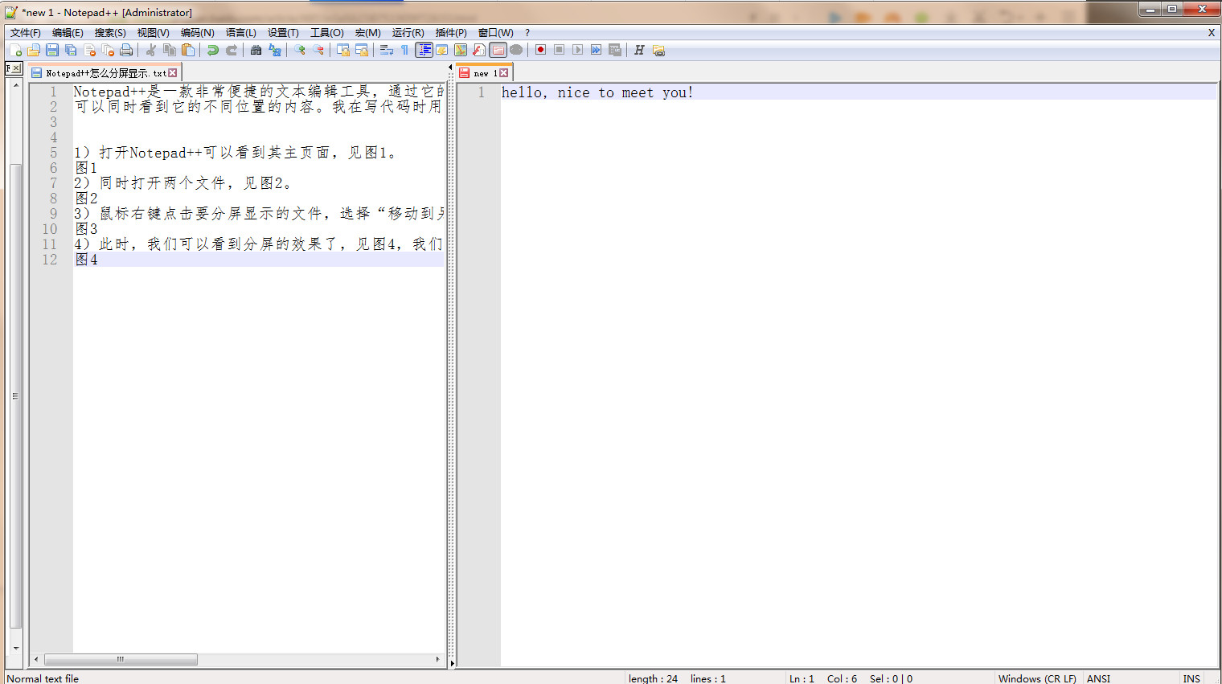
Task: Close the document via menu bar X
Action: pos(1212,33)
